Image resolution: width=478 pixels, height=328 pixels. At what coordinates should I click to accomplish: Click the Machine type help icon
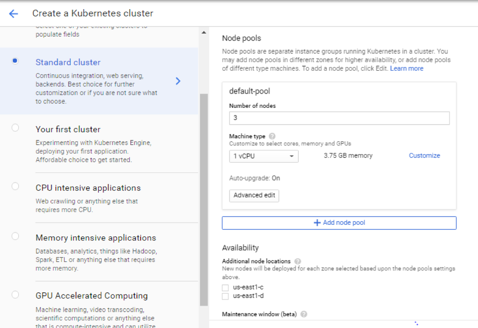pyautogui.click(x=272, y=136)
